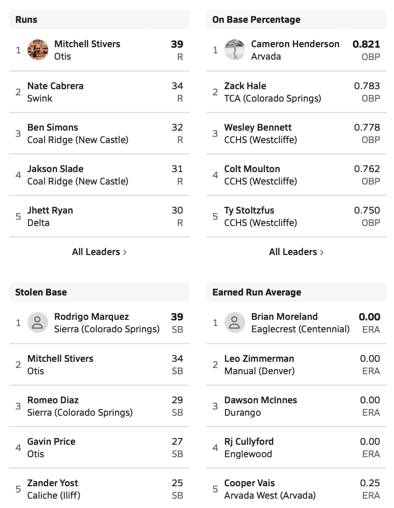Select Zack Hale in OBP leaders
This screenshot has width=394, height=508.
pyautogui.click(x=245, y=86)
